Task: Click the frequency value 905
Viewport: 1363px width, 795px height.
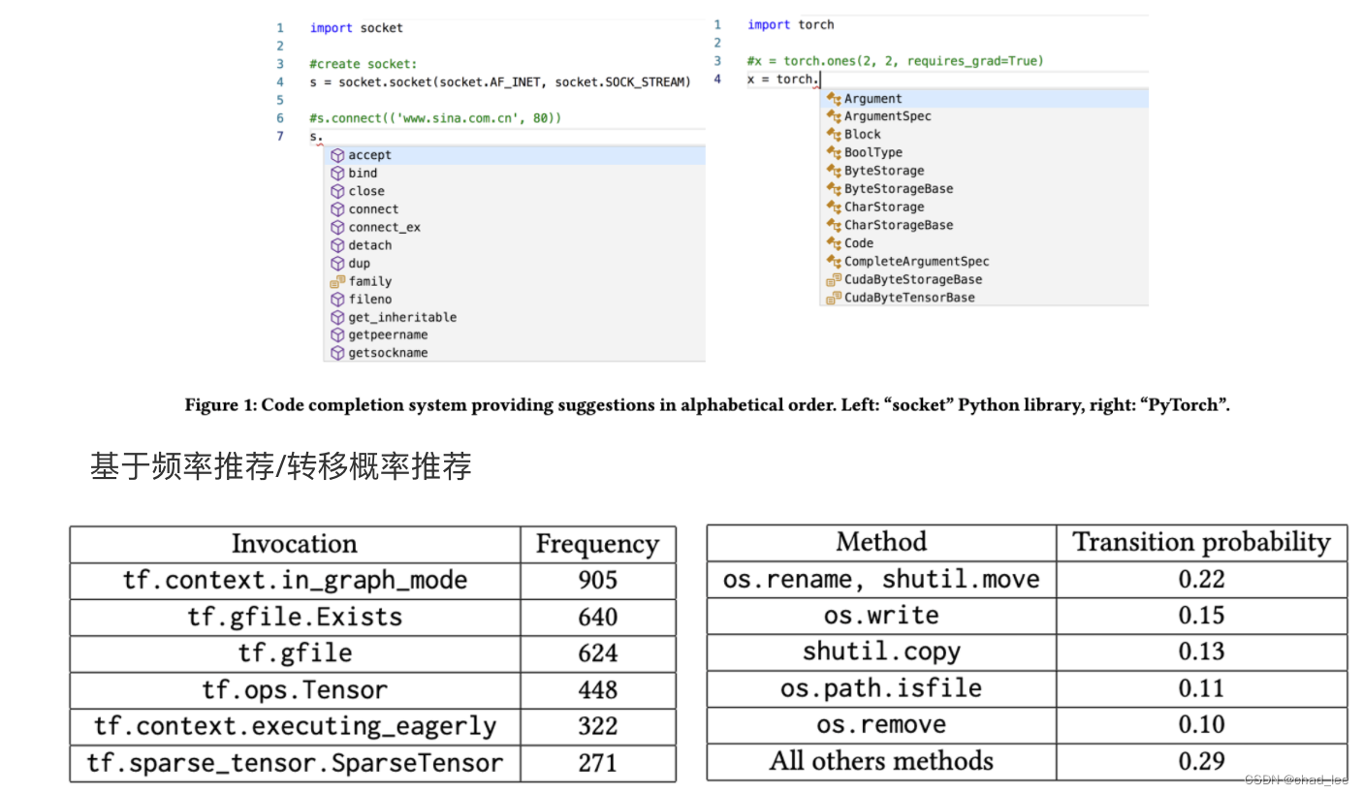Action: [x=597, y=580]
